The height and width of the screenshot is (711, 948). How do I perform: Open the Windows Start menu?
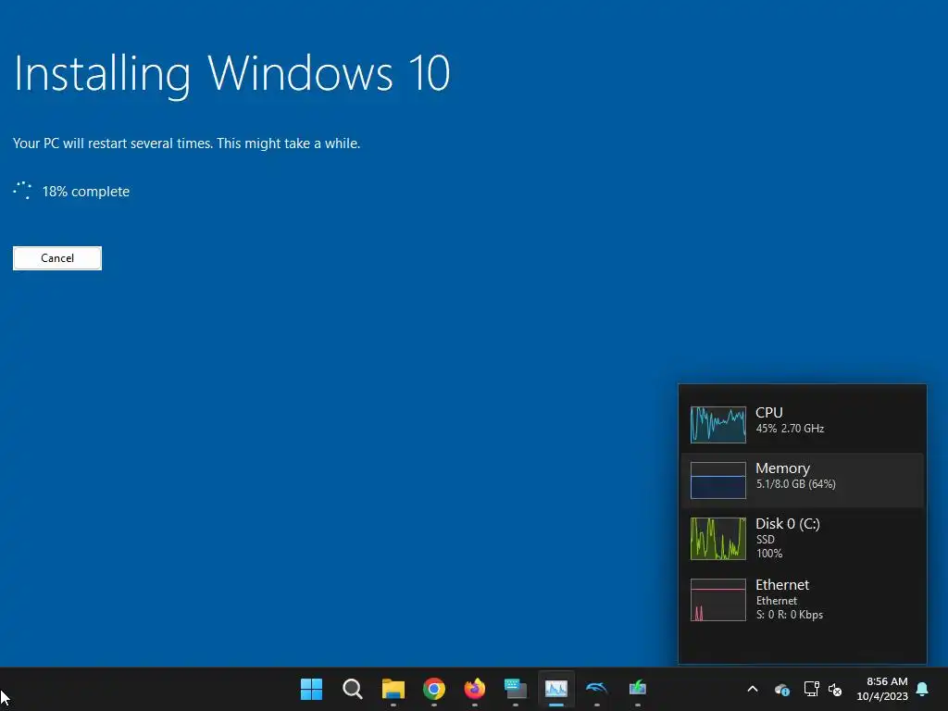(311, 689)
